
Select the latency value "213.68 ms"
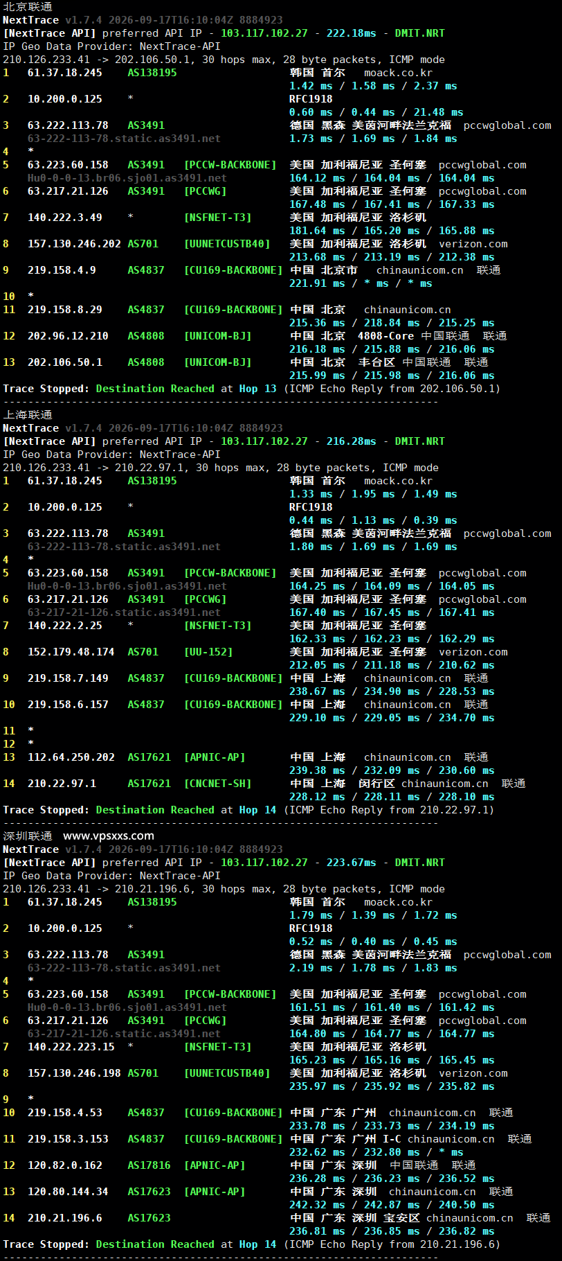coord(317,257)
